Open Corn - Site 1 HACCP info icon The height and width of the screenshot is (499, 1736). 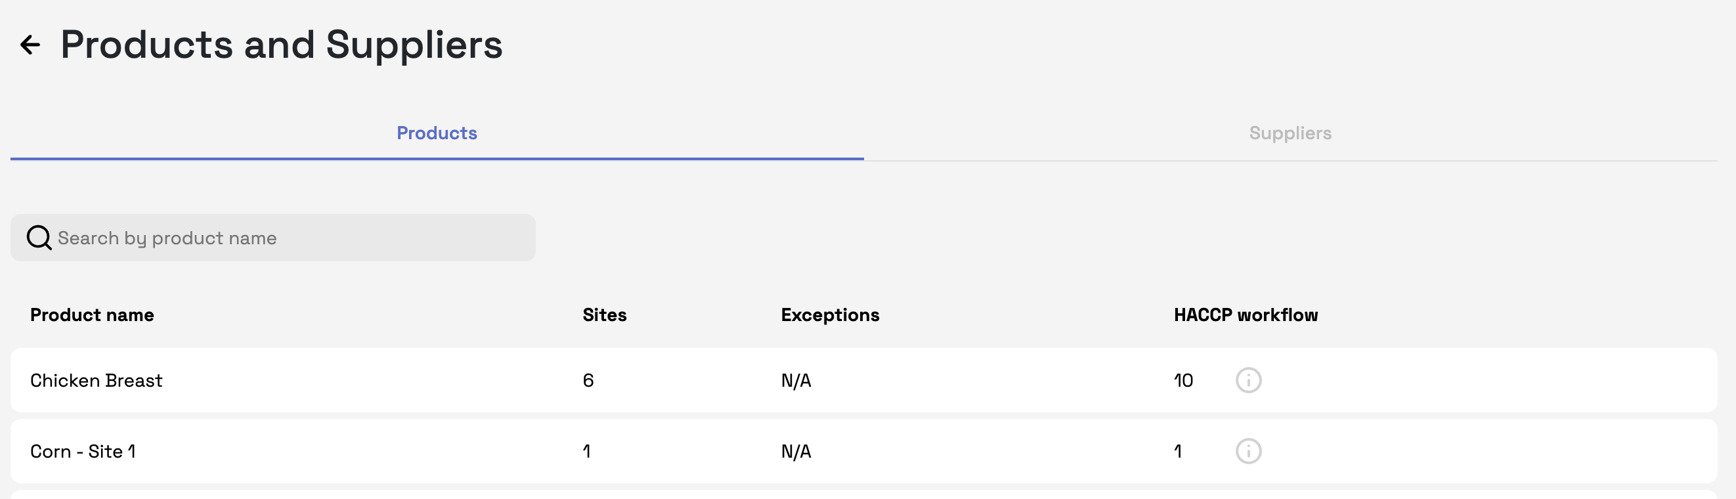pyautogui.click(x=1248, y=451)
